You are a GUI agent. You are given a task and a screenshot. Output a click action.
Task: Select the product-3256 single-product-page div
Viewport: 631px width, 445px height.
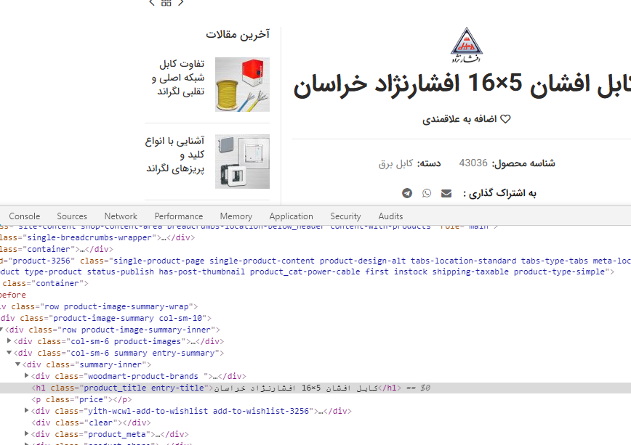(x=315, y=266)
